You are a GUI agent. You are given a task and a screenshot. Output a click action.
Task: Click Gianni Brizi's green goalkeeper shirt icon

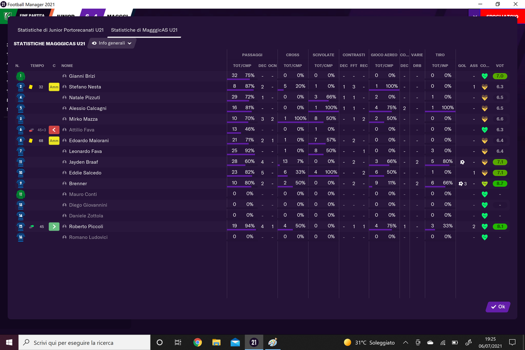(x=20, y=76)
